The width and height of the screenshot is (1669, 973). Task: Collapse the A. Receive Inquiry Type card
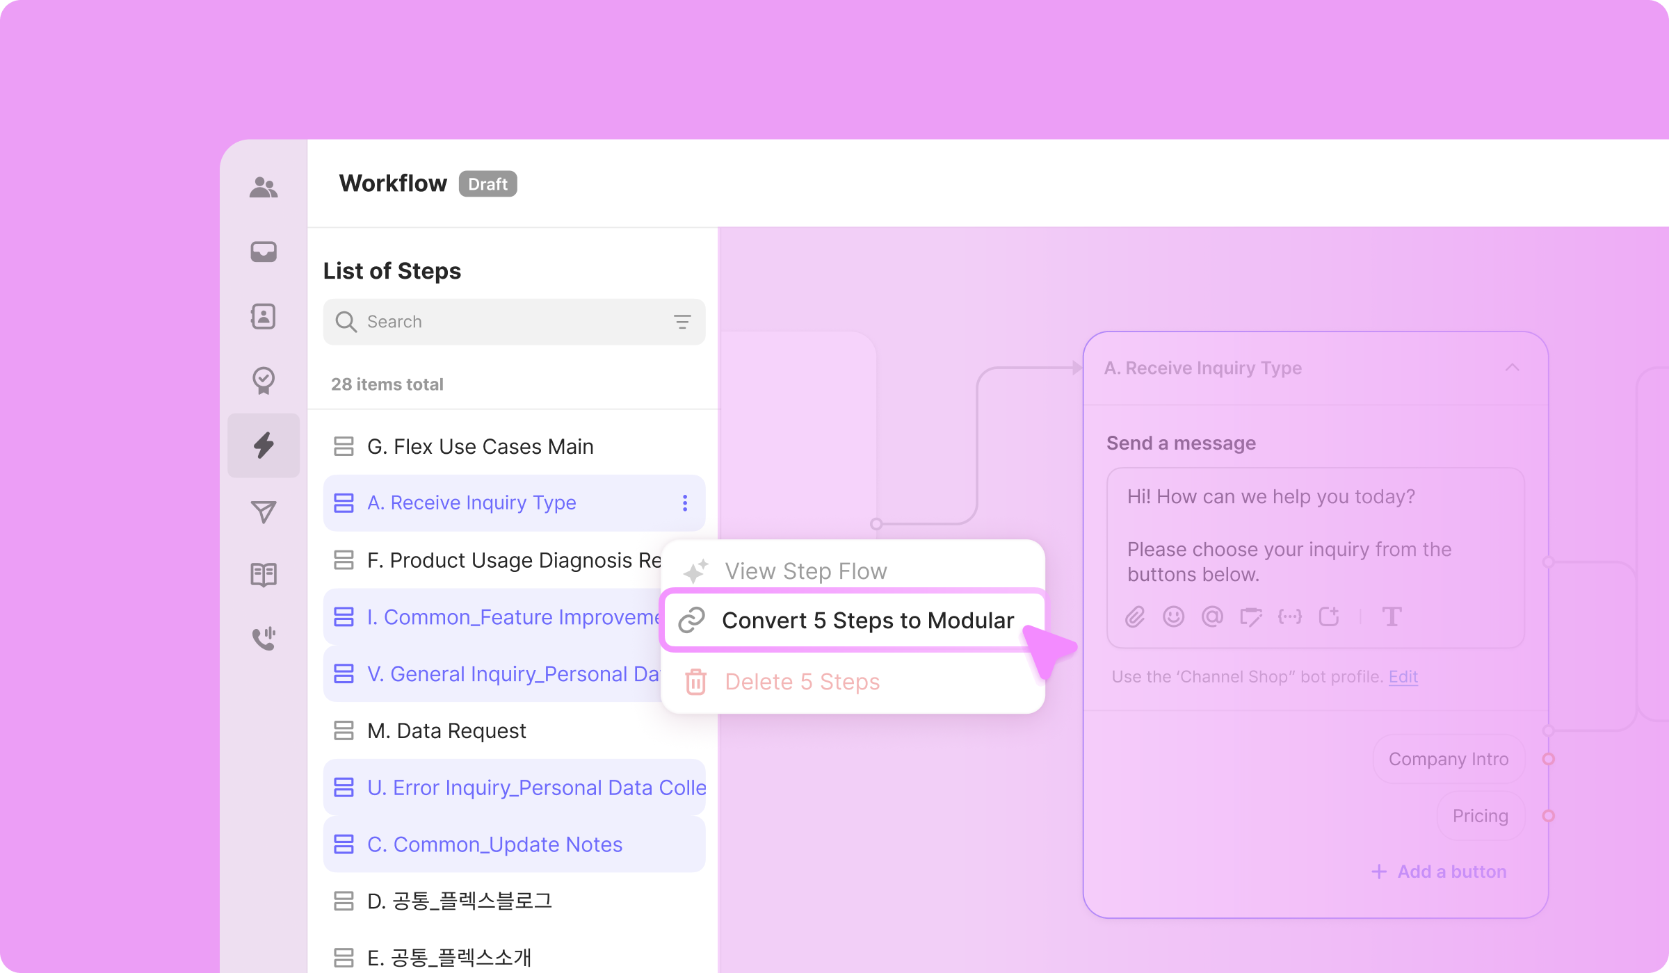1512,368
